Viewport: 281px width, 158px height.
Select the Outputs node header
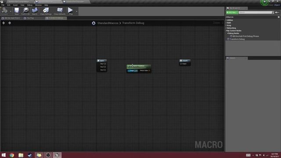(185, 61)
